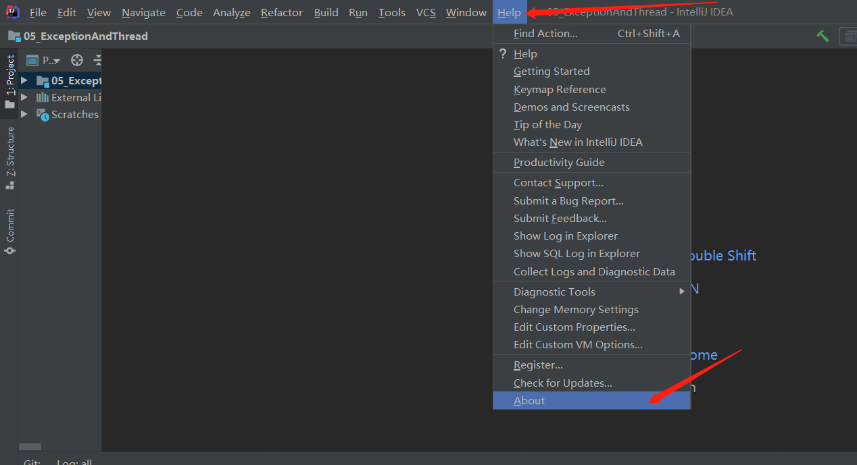Open the Commit tool window from sidebar
The width and height of the screenshot is (857, 465).
click(x=9, y=231)
